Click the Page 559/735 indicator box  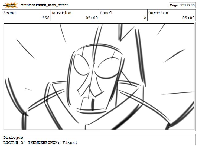click(x=182, y=5)
